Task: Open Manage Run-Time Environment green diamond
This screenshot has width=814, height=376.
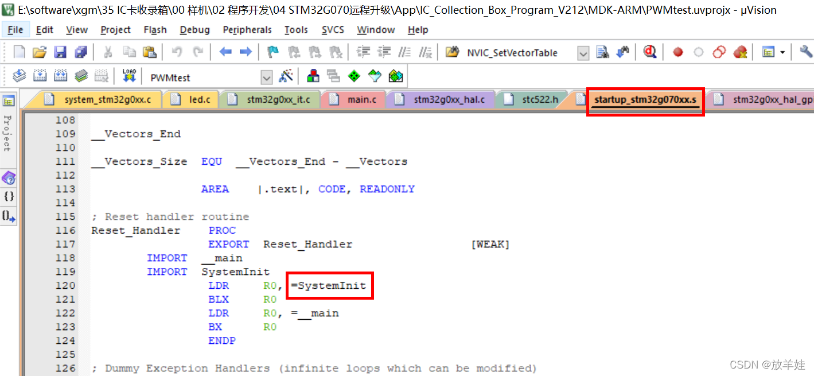Action: [x=355, y=76]
